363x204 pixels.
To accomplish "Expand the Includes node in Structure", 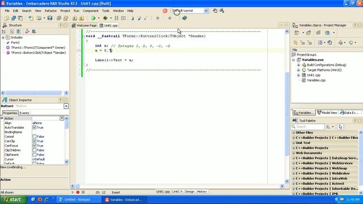I will click(3, 37).
